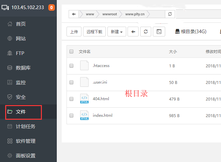Click the toolbar refresh icon button
Image resolution: width=221 pixels, height=162 pixels.
pos(146,32)
